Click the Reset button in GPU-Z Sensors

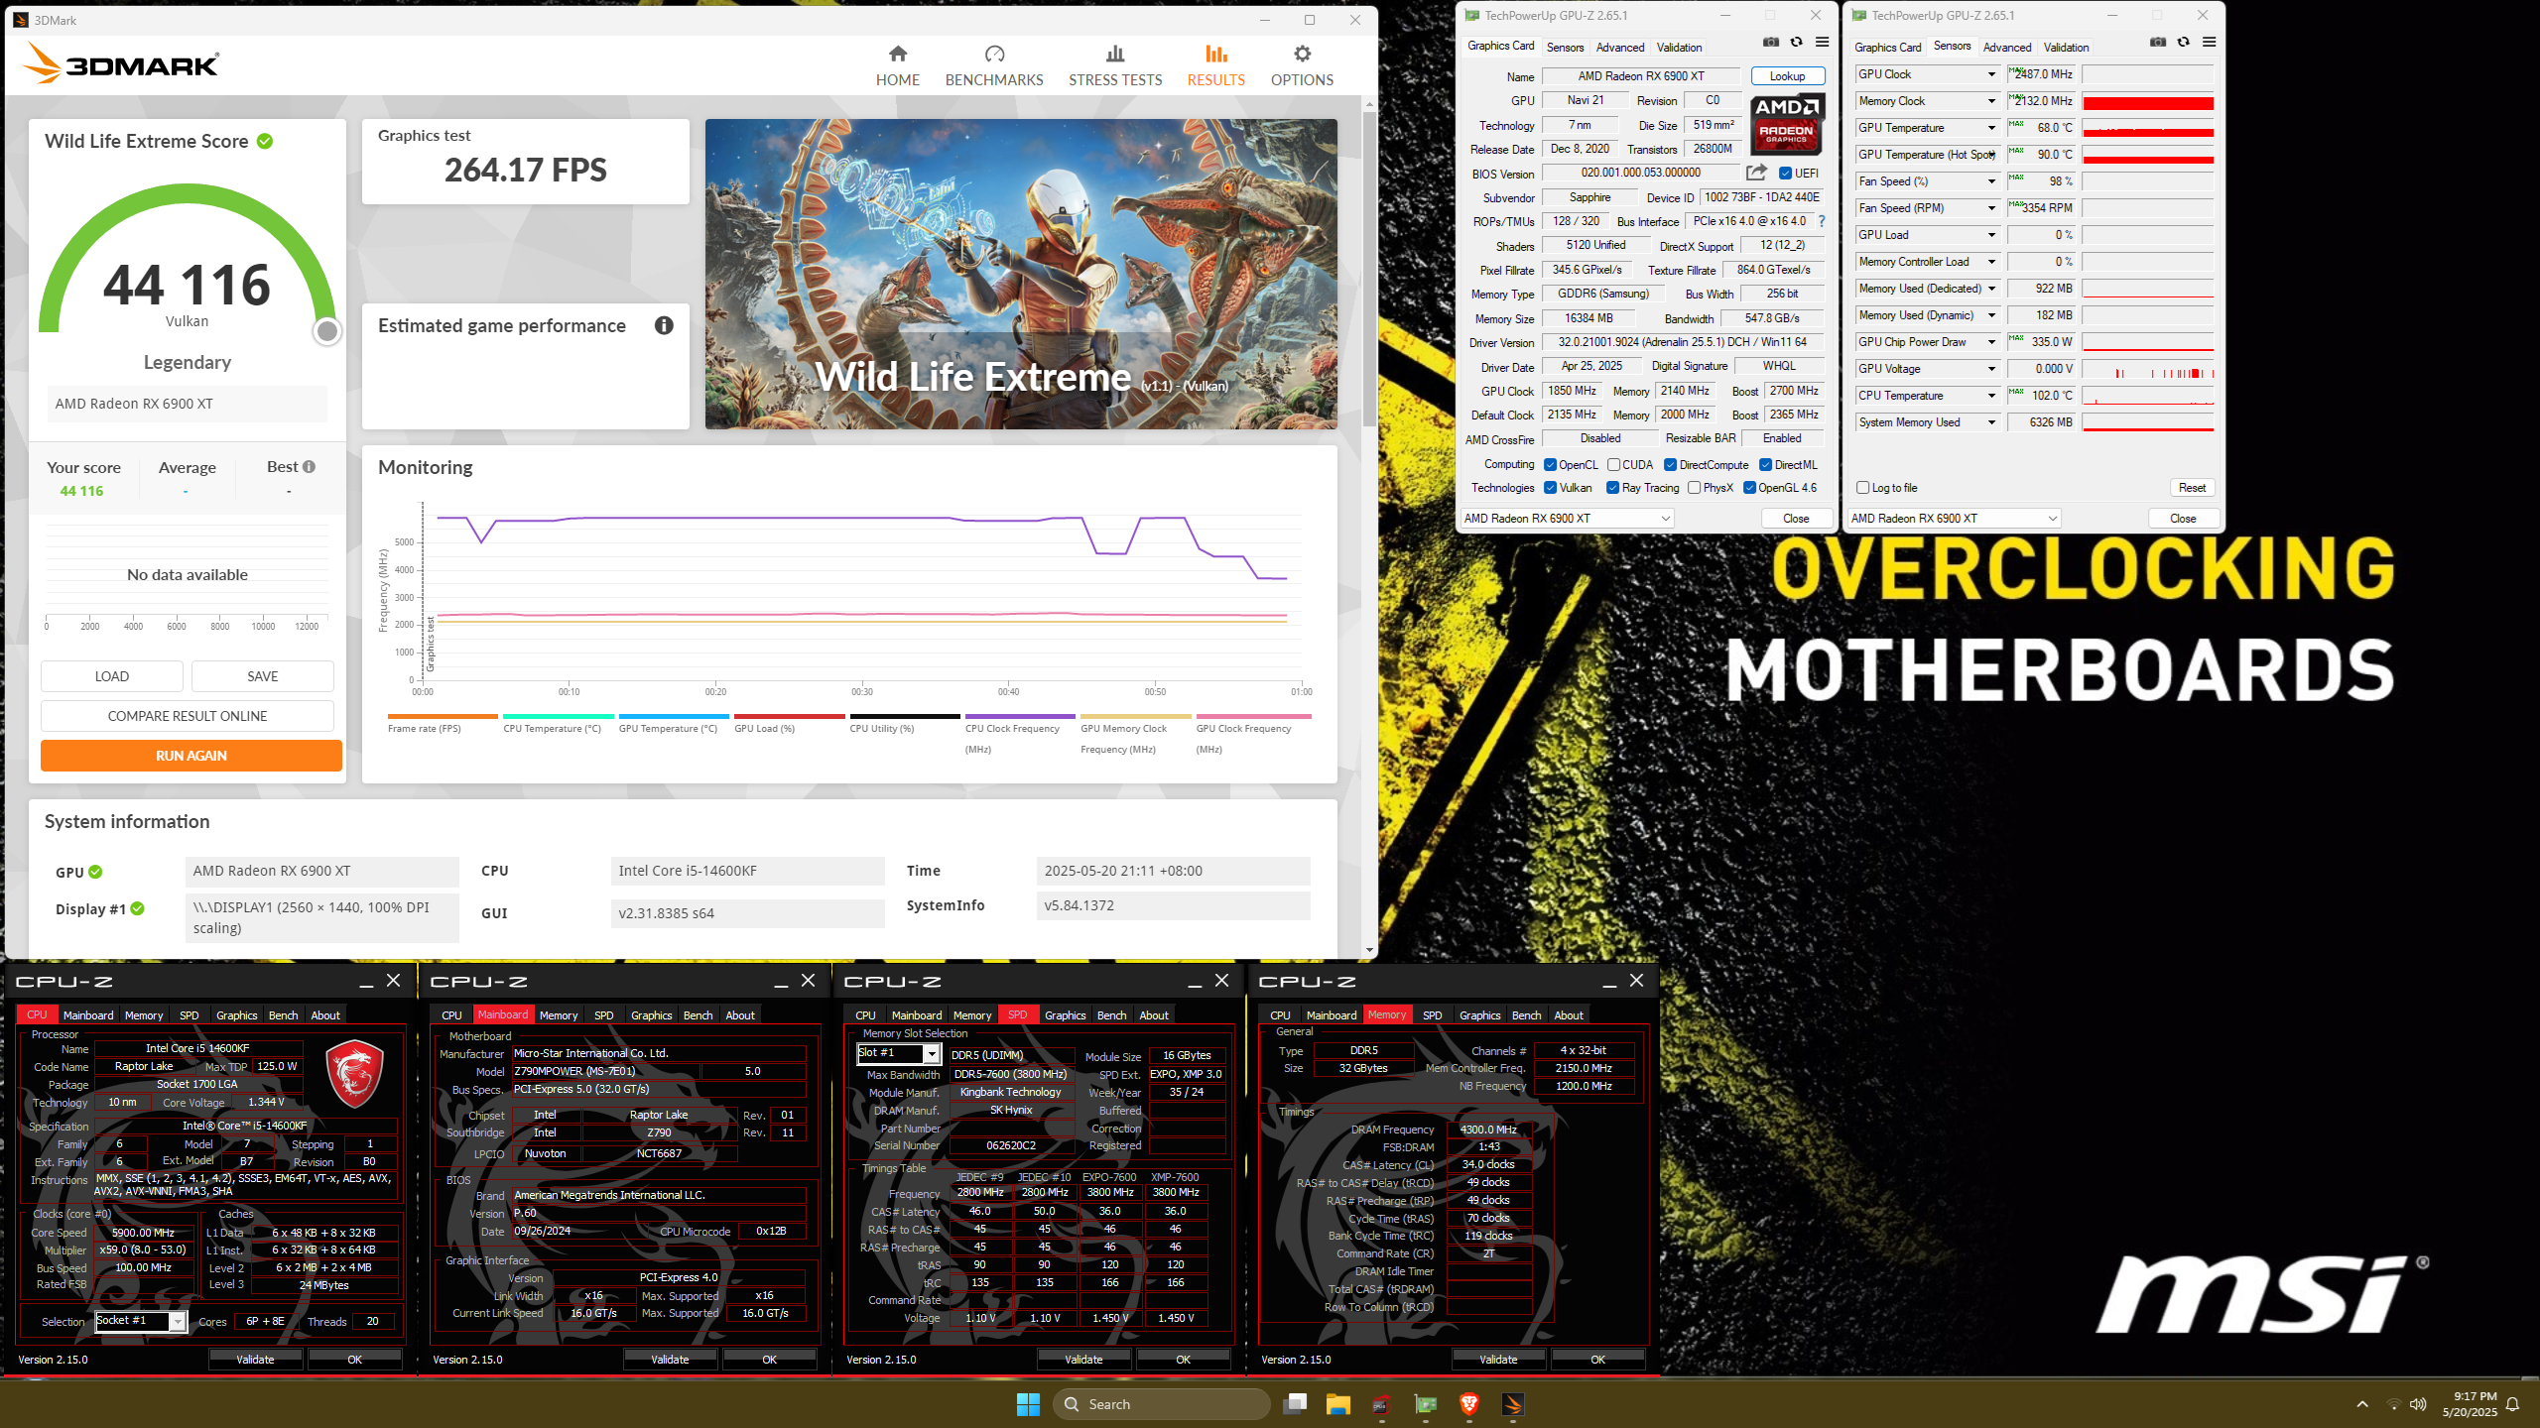pos(2192,488)
